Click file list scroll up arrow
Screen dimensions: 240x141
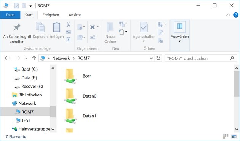(237, 68)
